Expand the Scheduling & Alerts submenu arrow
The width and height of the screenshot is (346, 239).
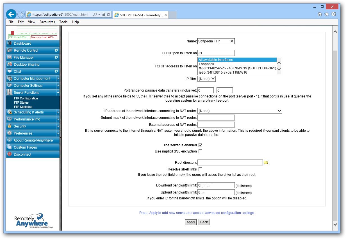pyautogui.click(x=58, y=112)
